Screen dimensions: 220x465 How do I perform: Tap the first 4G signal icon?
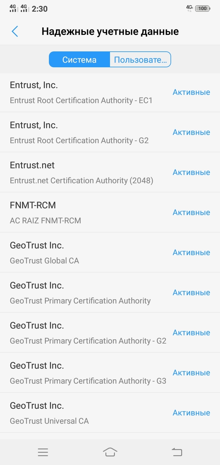(x=13, y=8)
